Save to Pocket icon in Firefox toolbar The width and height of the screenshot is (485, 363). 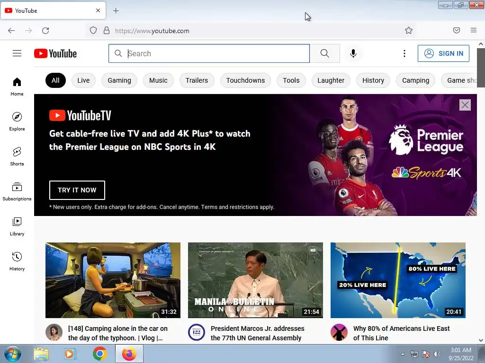[457, 30]
